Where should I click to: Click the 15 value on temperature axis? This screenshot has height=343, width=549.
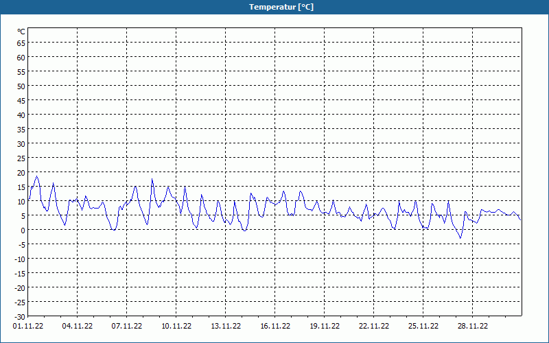click(x=21, y=187)
